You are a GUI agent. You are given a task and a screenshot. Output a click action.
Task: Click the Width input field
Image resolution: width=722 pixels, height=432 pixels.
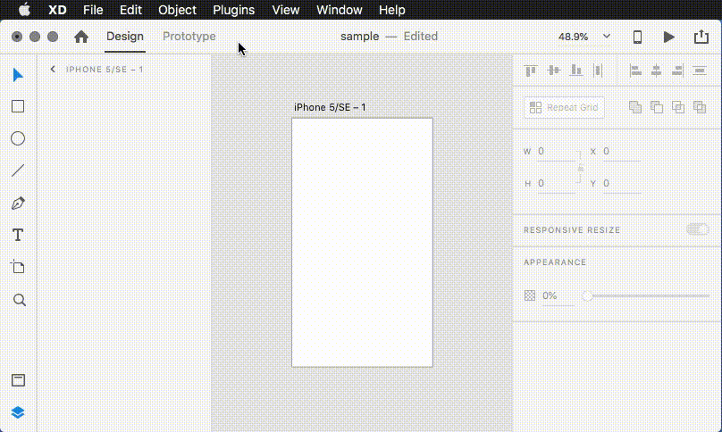pyautogui.click(x=556, y=152)
